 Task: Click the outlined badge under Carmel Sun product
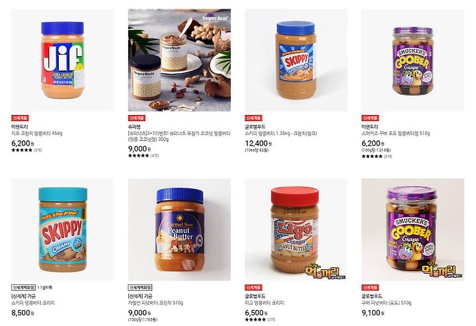140,288
